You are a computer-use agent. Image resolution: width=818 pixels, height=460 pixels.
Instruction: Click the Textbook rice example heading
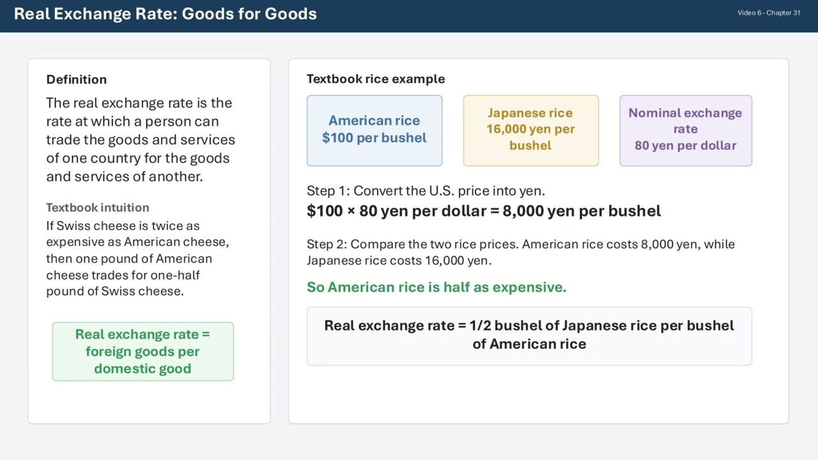(376, 79)
